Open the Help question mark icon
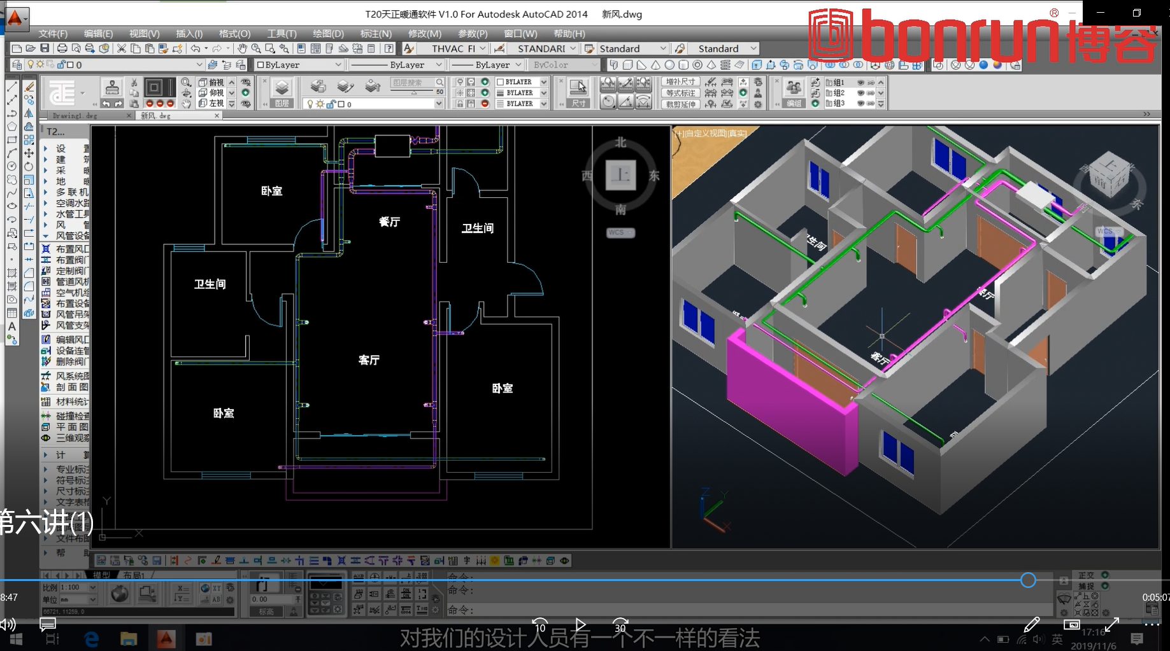1170x651 pixels. click(x=389, y=48)
